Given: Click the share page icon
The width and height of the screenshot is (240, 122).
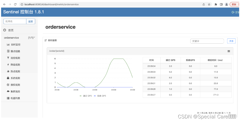Looking at the screenshot, I should pos(204,4).
